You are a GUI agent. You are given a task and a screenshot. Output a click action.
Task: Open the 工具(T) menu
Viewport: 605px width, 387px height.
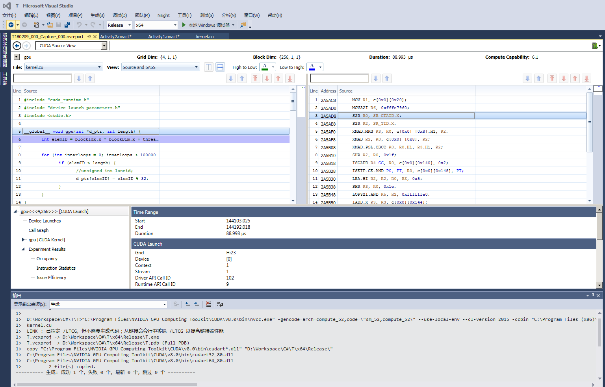pos(184,15)
